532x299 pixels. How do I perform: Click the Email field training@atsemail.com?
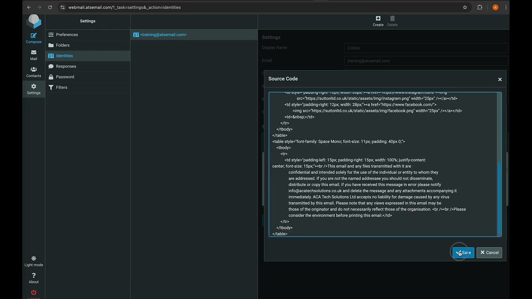coord(426,61)
